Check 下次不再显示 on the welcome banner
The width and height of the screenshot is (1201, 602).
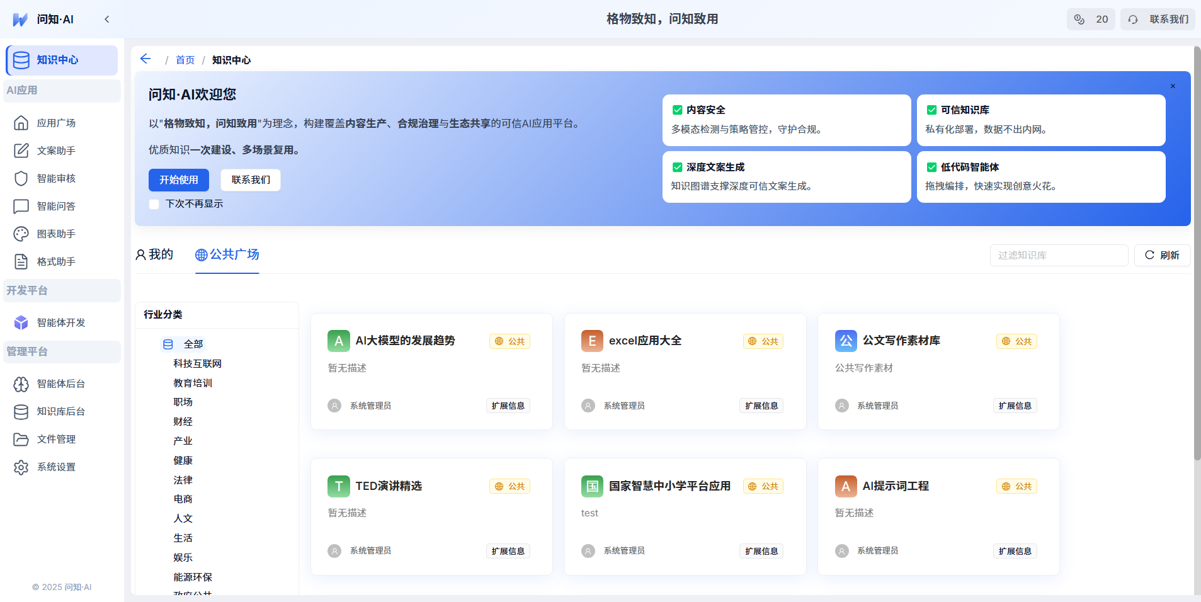pos(154,204)
